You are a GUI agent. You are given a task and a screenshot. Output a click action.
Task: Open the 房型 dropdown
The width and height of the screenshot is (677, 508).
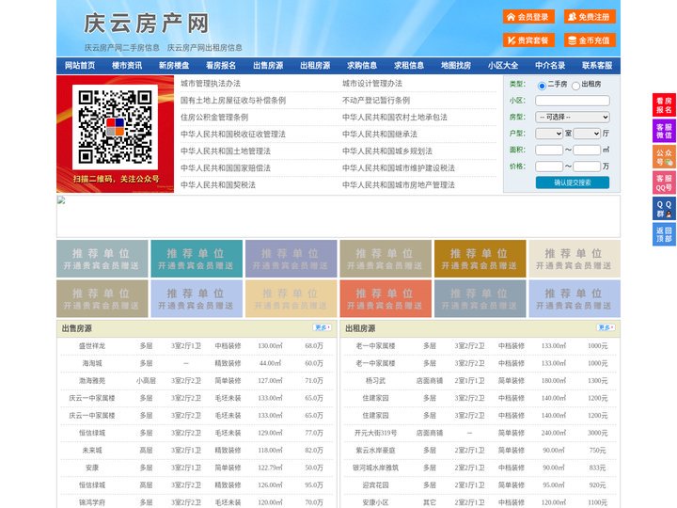click(573, 117)
